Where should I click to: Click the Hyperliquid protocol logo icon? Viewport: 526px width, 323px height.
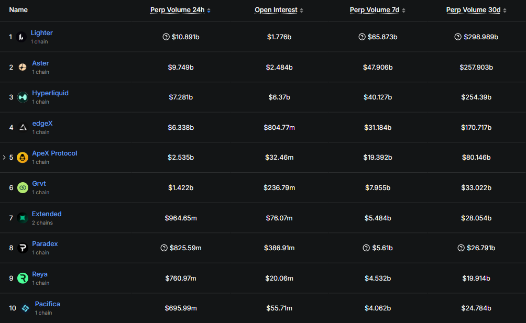click(x=23, y=97)
